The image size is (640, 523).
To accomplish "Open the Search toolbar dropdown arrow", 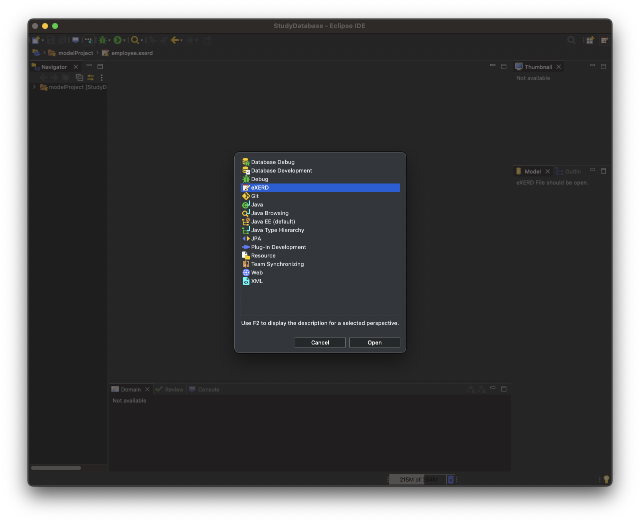I will [x=142, y=40].
